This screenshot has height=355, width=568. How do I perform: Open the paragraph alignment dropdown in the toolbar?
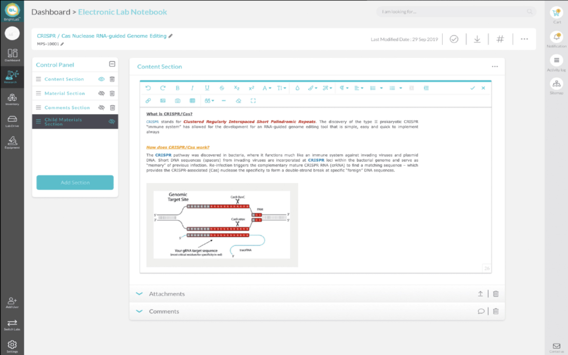359,88
